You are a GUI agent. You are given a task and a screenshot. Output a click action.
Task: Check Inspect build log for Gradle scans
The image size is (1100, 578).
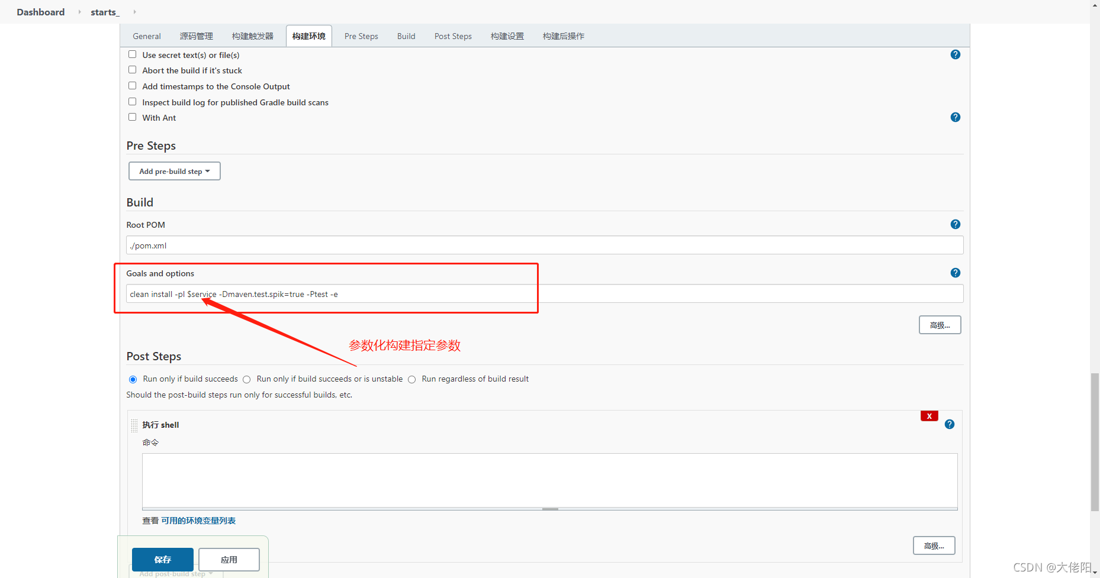pos(133,102)
